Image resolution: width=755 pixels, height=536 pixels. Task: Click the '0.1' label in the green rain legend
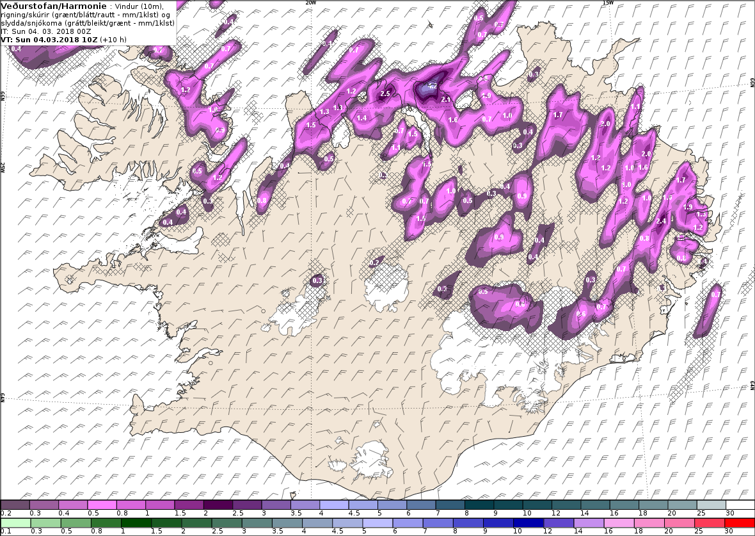tap(6, 531)
